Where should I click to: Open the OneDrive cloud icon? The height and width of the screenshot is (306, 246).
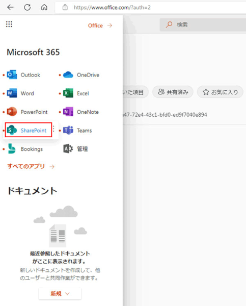coord(68,75)
